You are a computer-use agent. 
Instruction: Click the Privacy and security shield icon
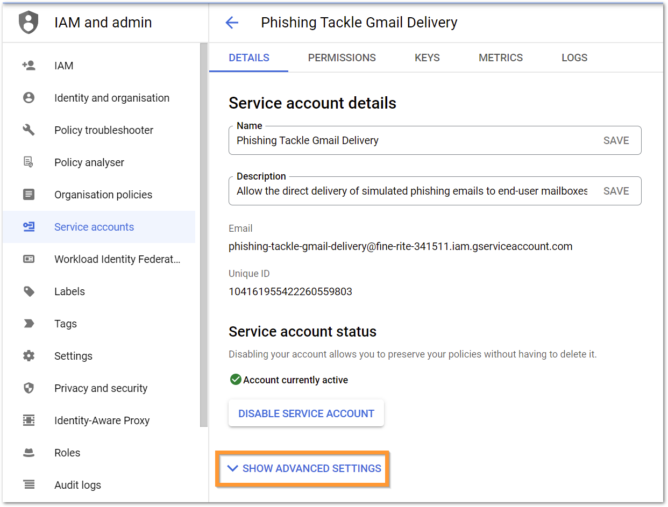pyautogui.click(x=29, y=388)
